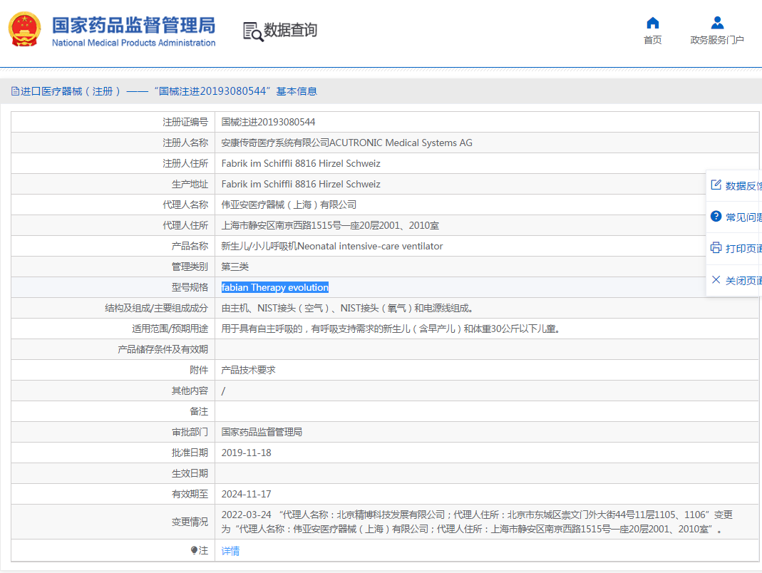Click the 打印页面 printer icon
This screenshot has height=573, width=762.
pyautogui.click(x=716, y=248)
